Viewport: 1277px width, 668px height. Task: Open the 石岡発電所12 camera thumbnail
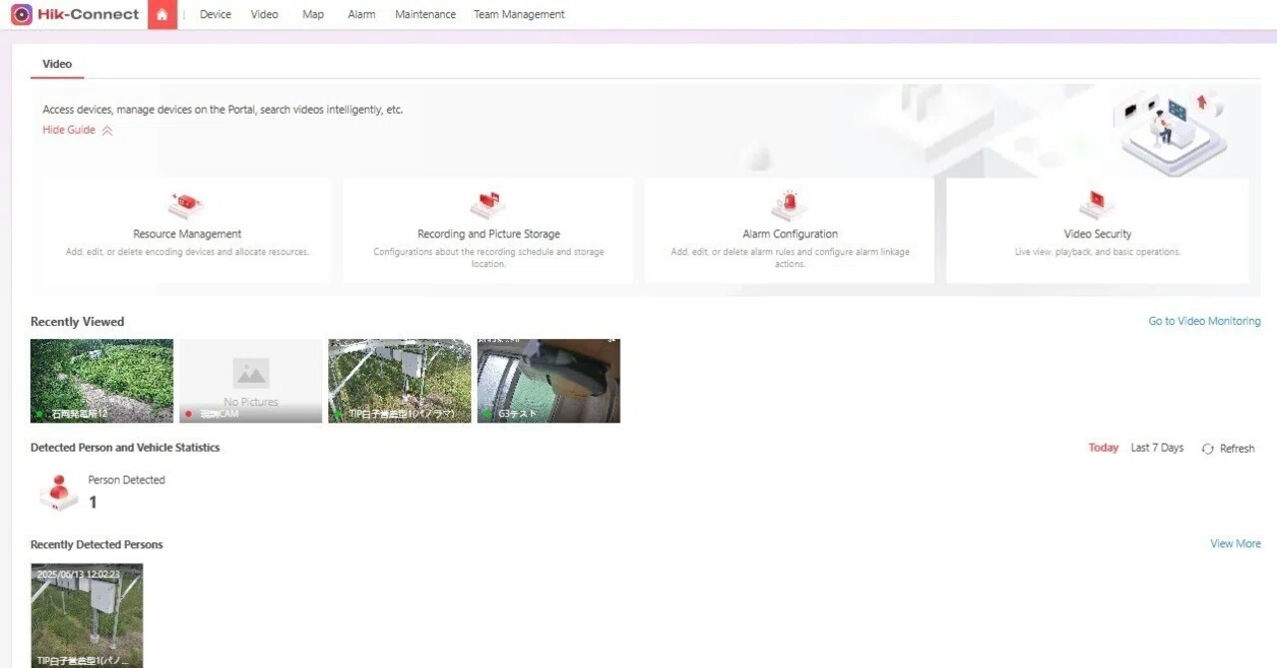click(102, 381)
